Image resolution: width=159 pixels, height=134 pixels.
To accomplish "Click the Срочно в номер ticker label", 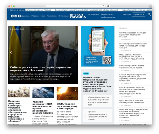I will coord(16,10).
